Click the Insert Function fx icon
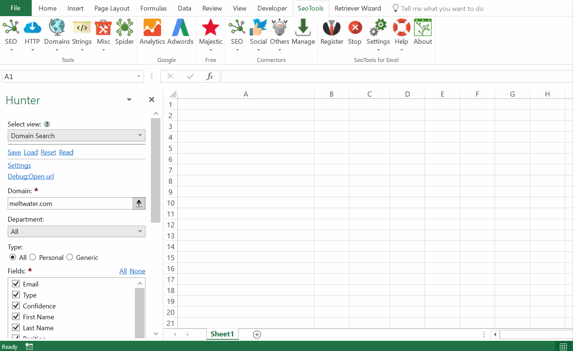573x351 pixels. pyautogui.click(x=210, y=77)
